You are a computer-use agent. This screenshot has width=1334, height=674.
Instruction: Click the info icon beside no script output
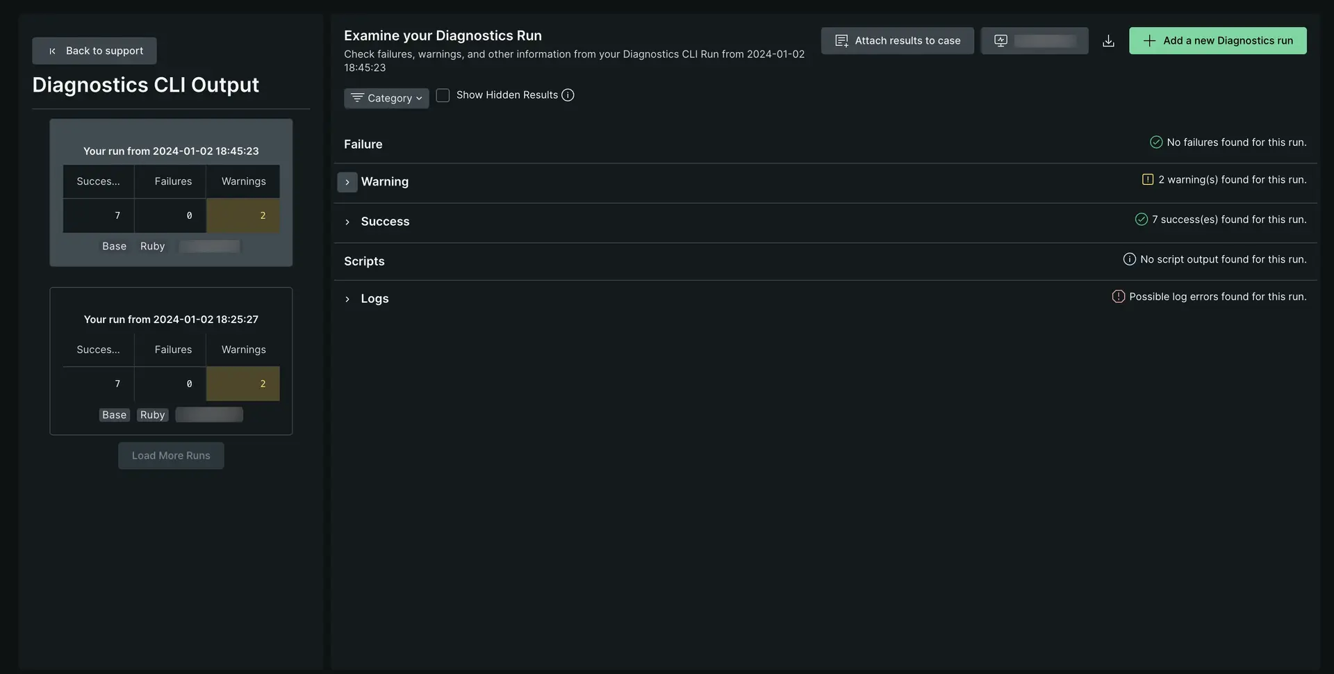(x=1129, y=259)
